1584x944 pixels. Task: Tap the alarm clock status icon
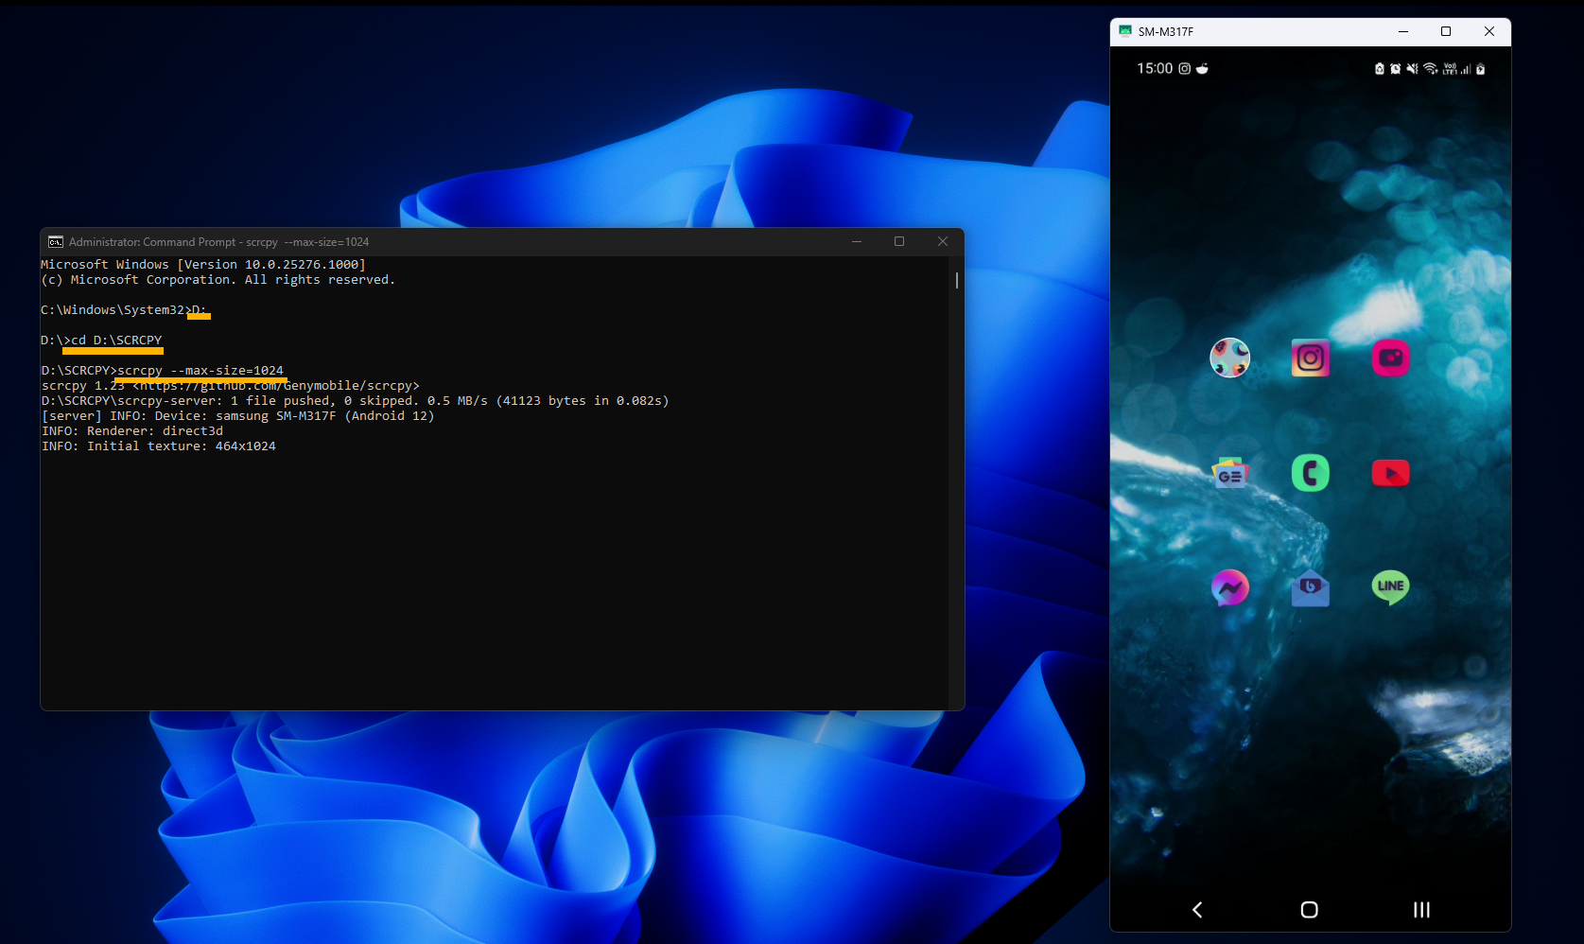[x=1395, y=68]
